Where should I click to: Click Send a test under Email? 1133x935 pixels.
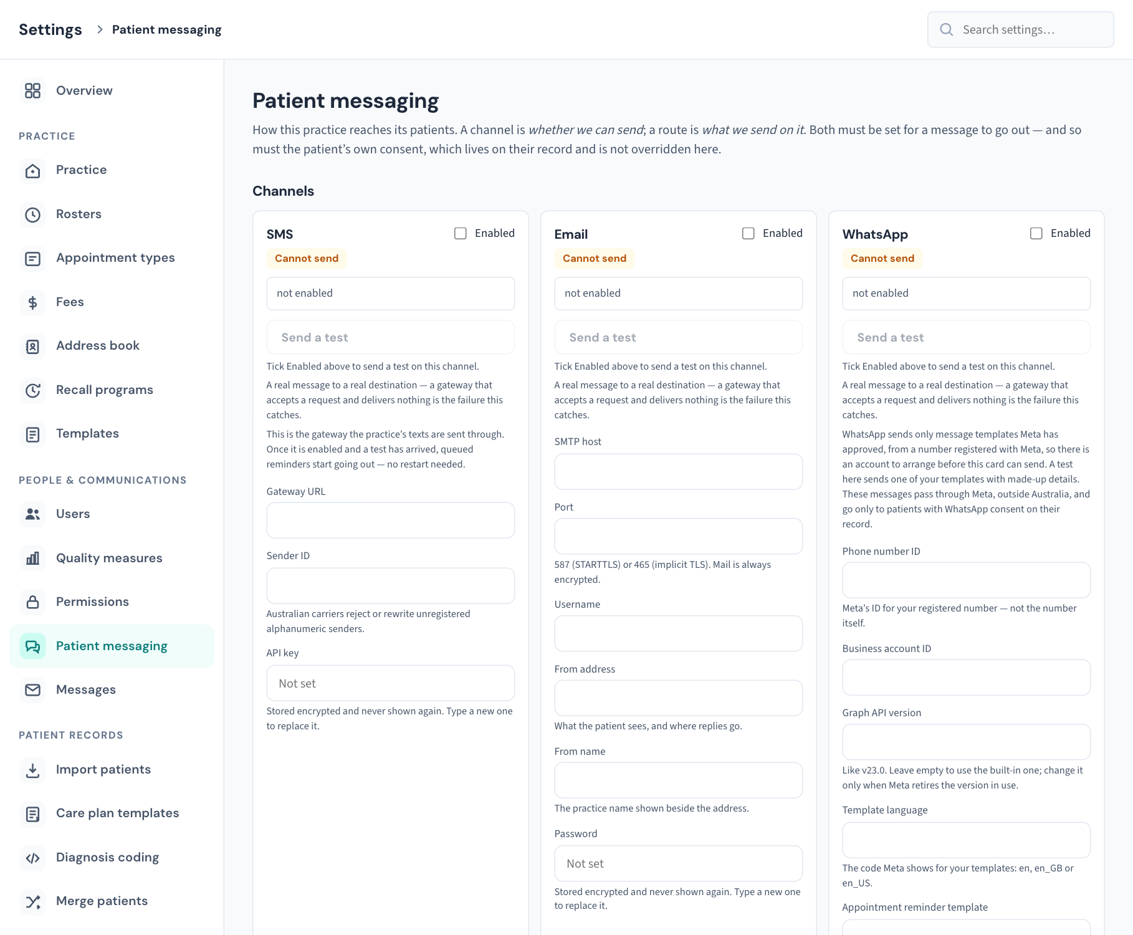click(679, 337)
